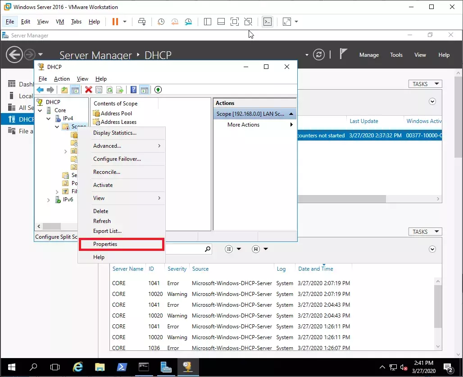Click the forward arrow in DHCP toolbar
The height and width of the screenshot is (377, 463).
pos(50,90)
